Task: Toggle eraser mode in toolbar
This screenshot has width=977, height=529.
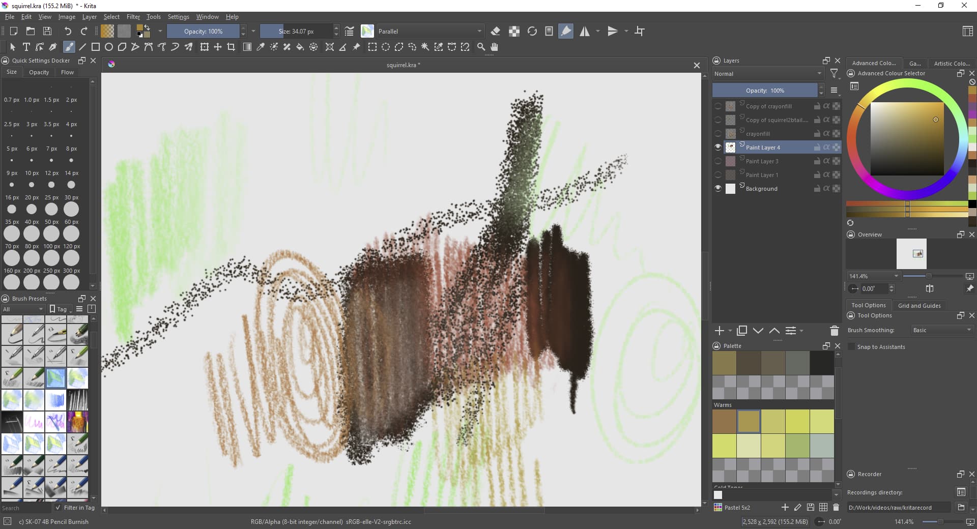Action: [495, 31]
